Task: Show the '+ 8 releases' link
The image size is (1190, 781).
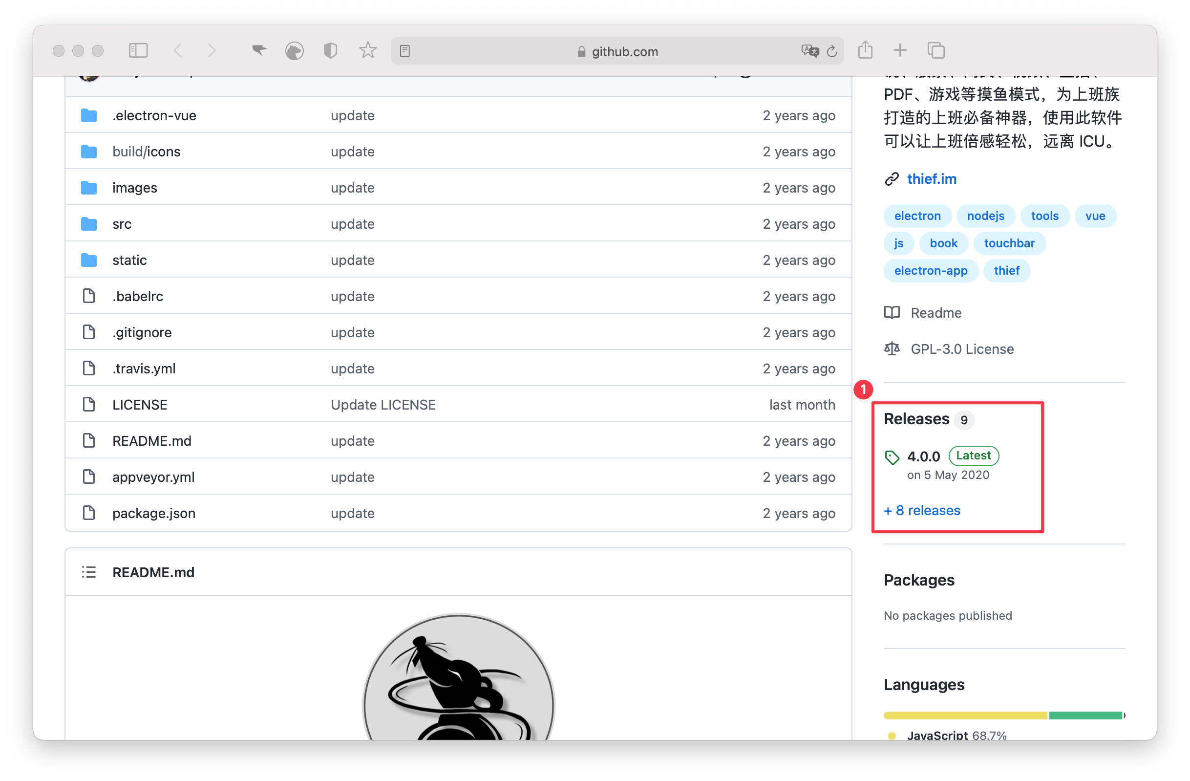Action: [x=922, y=510]
